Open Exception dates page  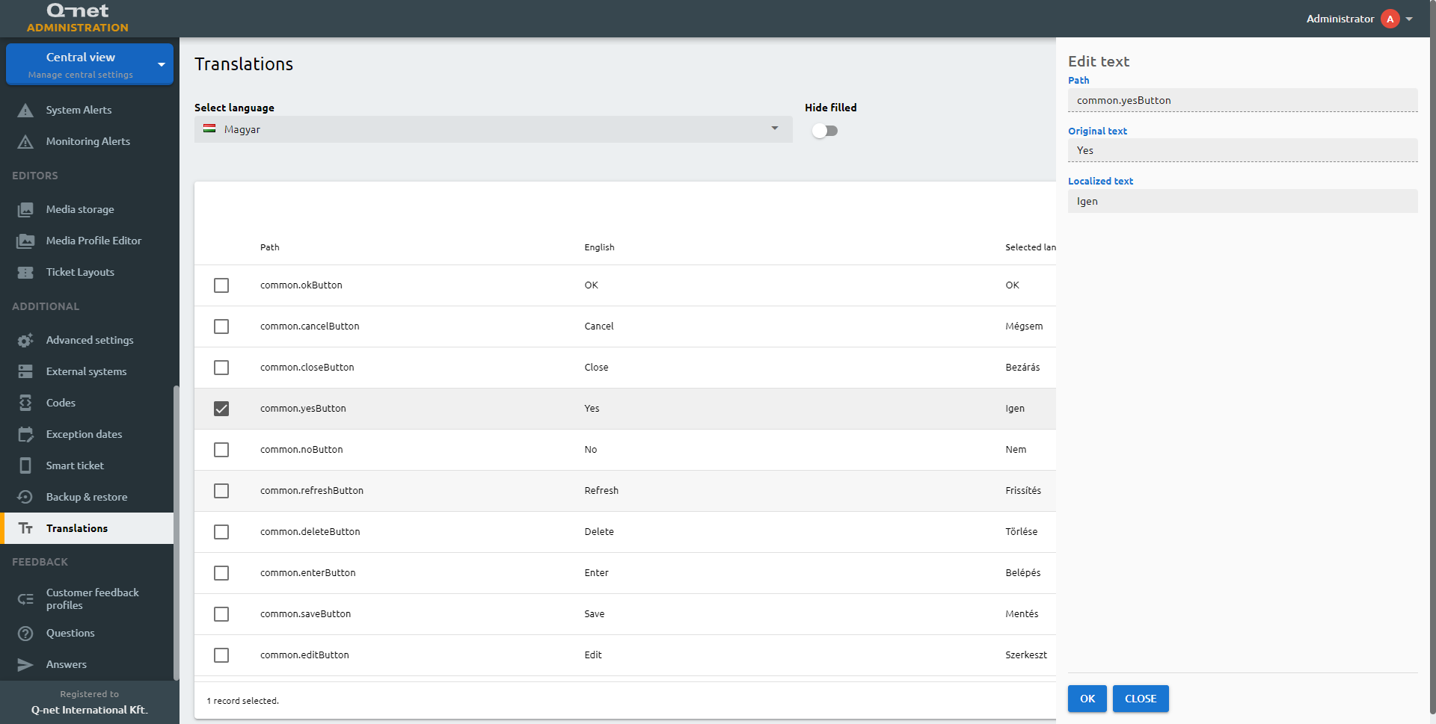(87, 434)
